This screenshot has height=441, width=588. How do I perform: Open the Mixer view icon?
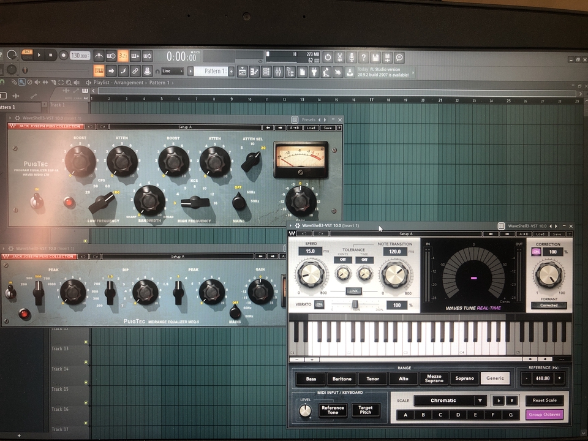click(x=278, y=71)
